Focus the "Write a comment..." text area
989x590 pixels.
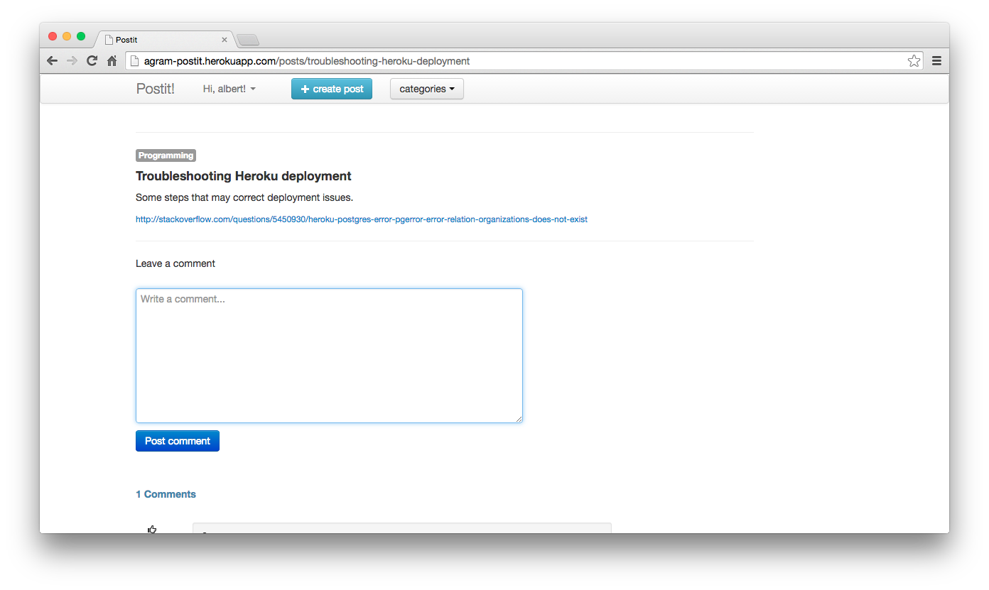(329, 355)
